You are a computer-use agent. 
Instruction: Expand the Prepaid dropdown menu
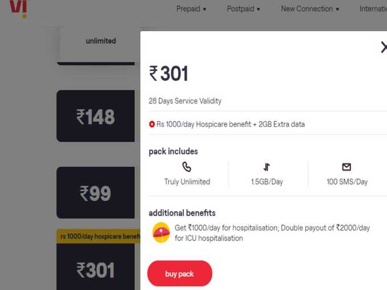(x=191, y=9)
